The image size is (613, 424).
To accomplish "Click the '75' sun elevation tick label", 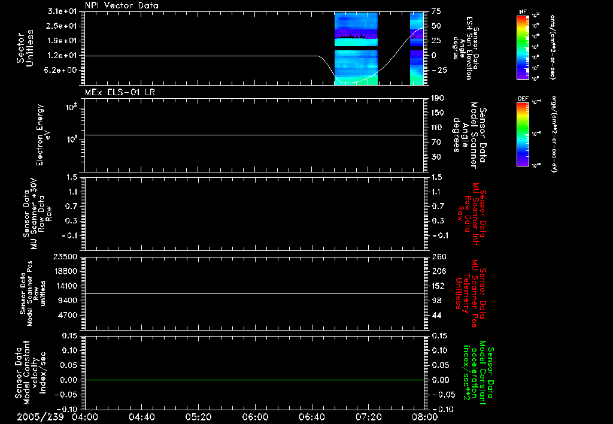I will [436, 11].
